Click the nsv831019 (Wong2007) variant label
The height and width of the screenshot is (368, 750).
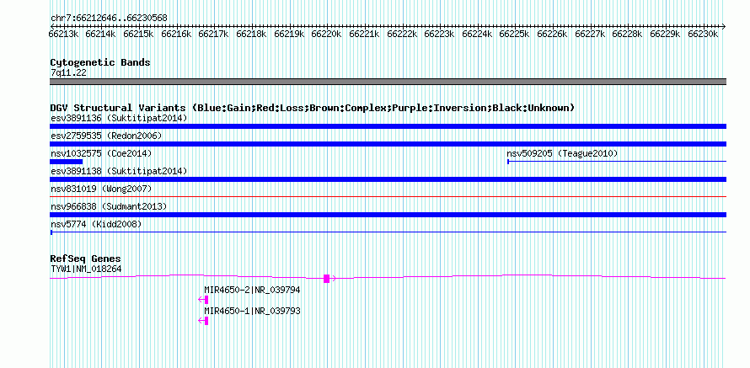pyautogui.click(x=101, y=189)
